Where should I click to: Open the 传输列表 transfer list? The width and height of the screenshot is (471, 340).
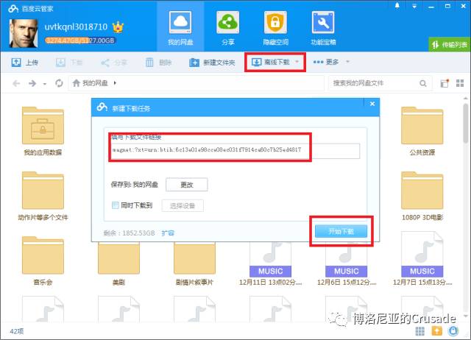click(x=445, y=44)
